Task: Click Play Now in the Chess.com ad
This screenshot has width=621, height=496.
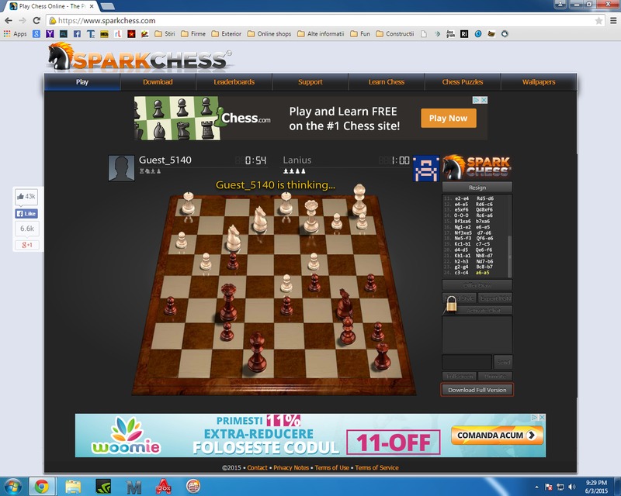Action: pos(449,118)
